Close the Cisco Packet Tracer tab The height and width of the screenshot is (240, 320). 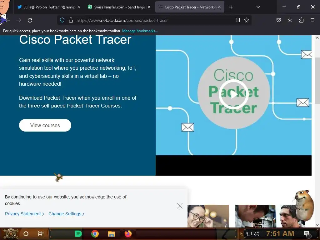pos(219,7)
